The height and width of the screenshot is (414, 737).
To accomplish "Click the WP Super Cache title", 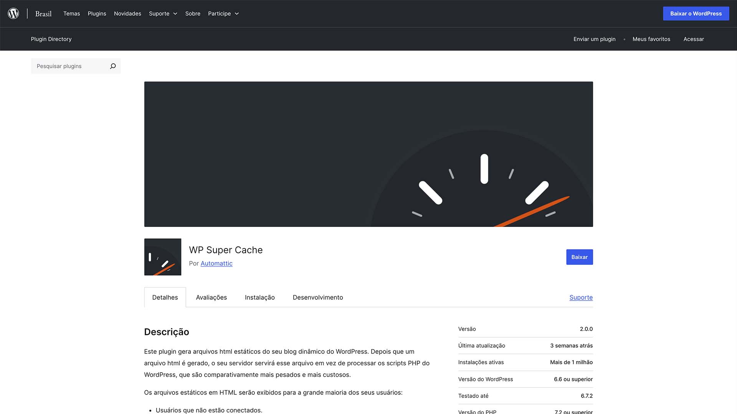I will [226, 250].
